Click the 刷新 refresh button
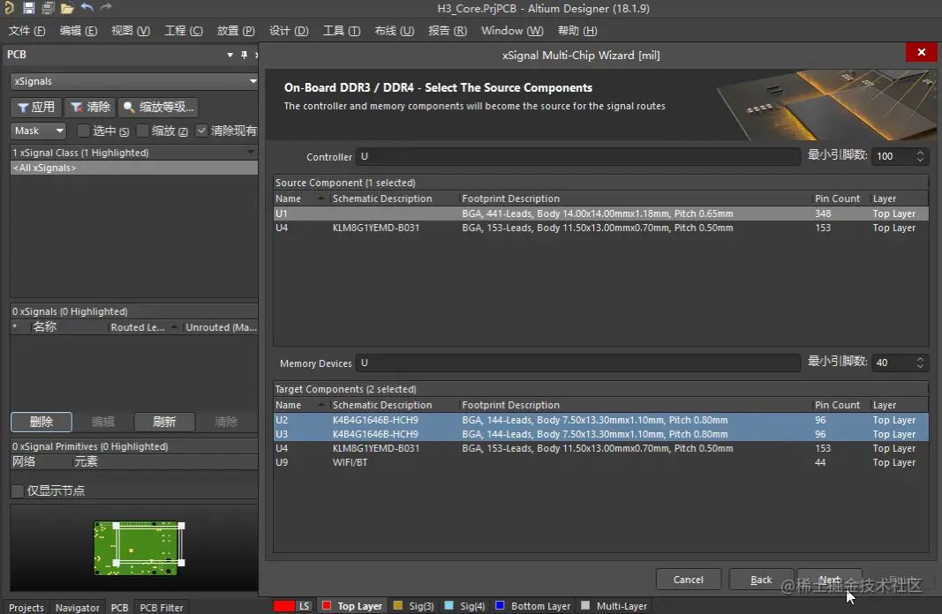Image resolution: width=942 pixels, height=614 pixels. click(164, 422)
